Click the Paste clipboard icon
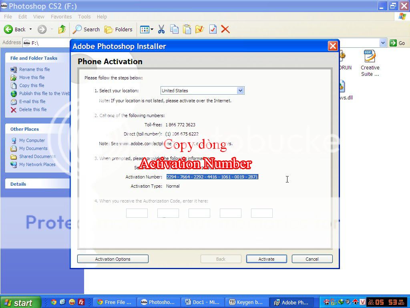The image size is (410, 308). click(187, 29)
